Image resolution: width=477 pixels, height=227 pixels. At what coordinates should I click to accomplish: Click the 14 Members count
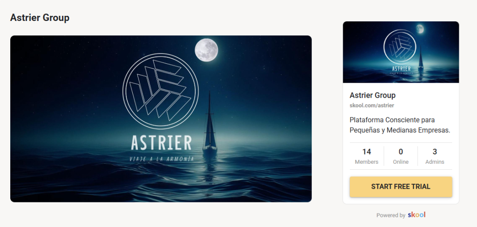367,156
